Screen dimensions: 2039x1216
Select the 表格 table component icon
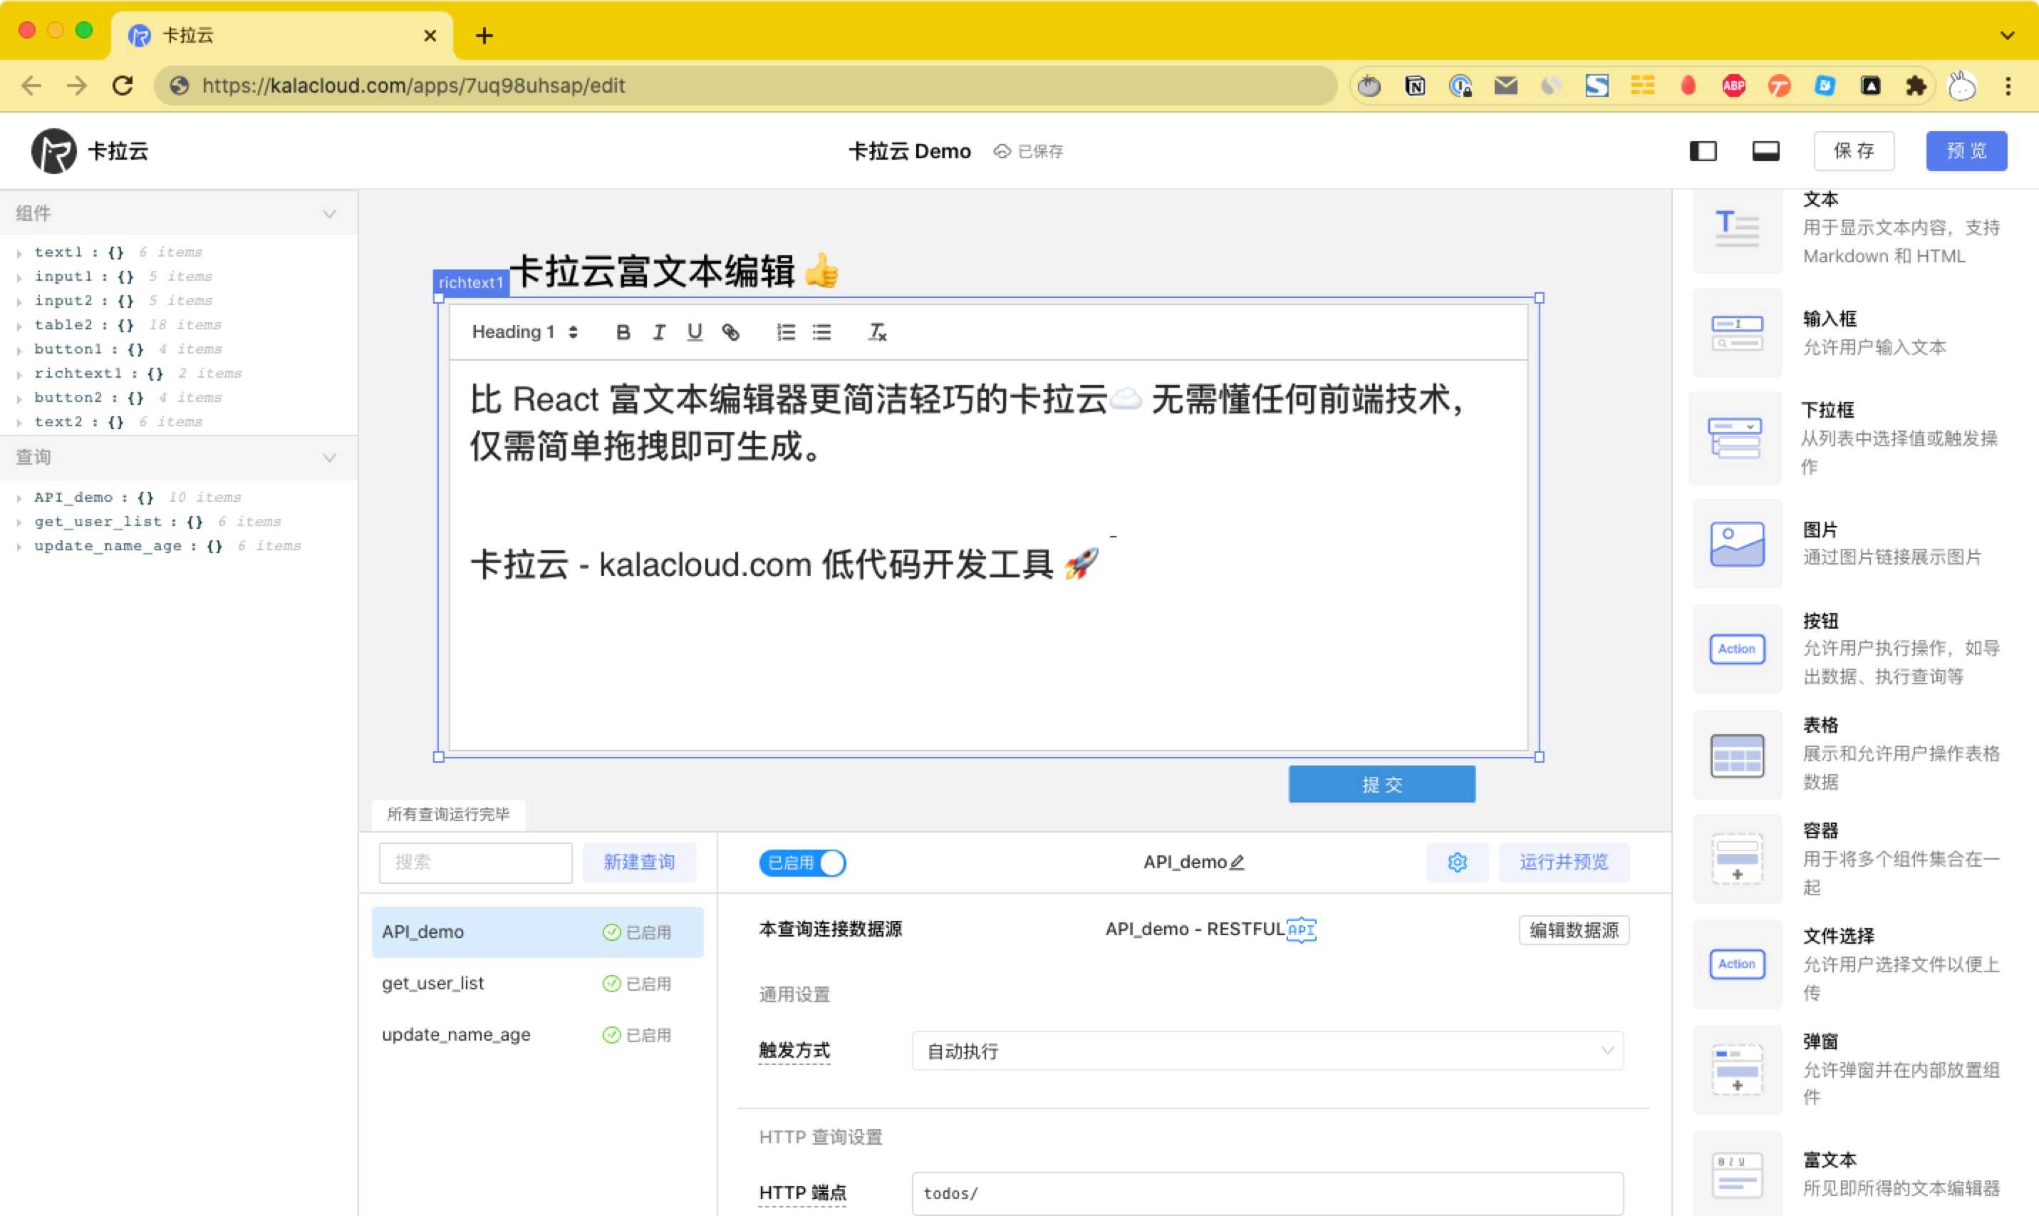click(x=1737, y=755)
